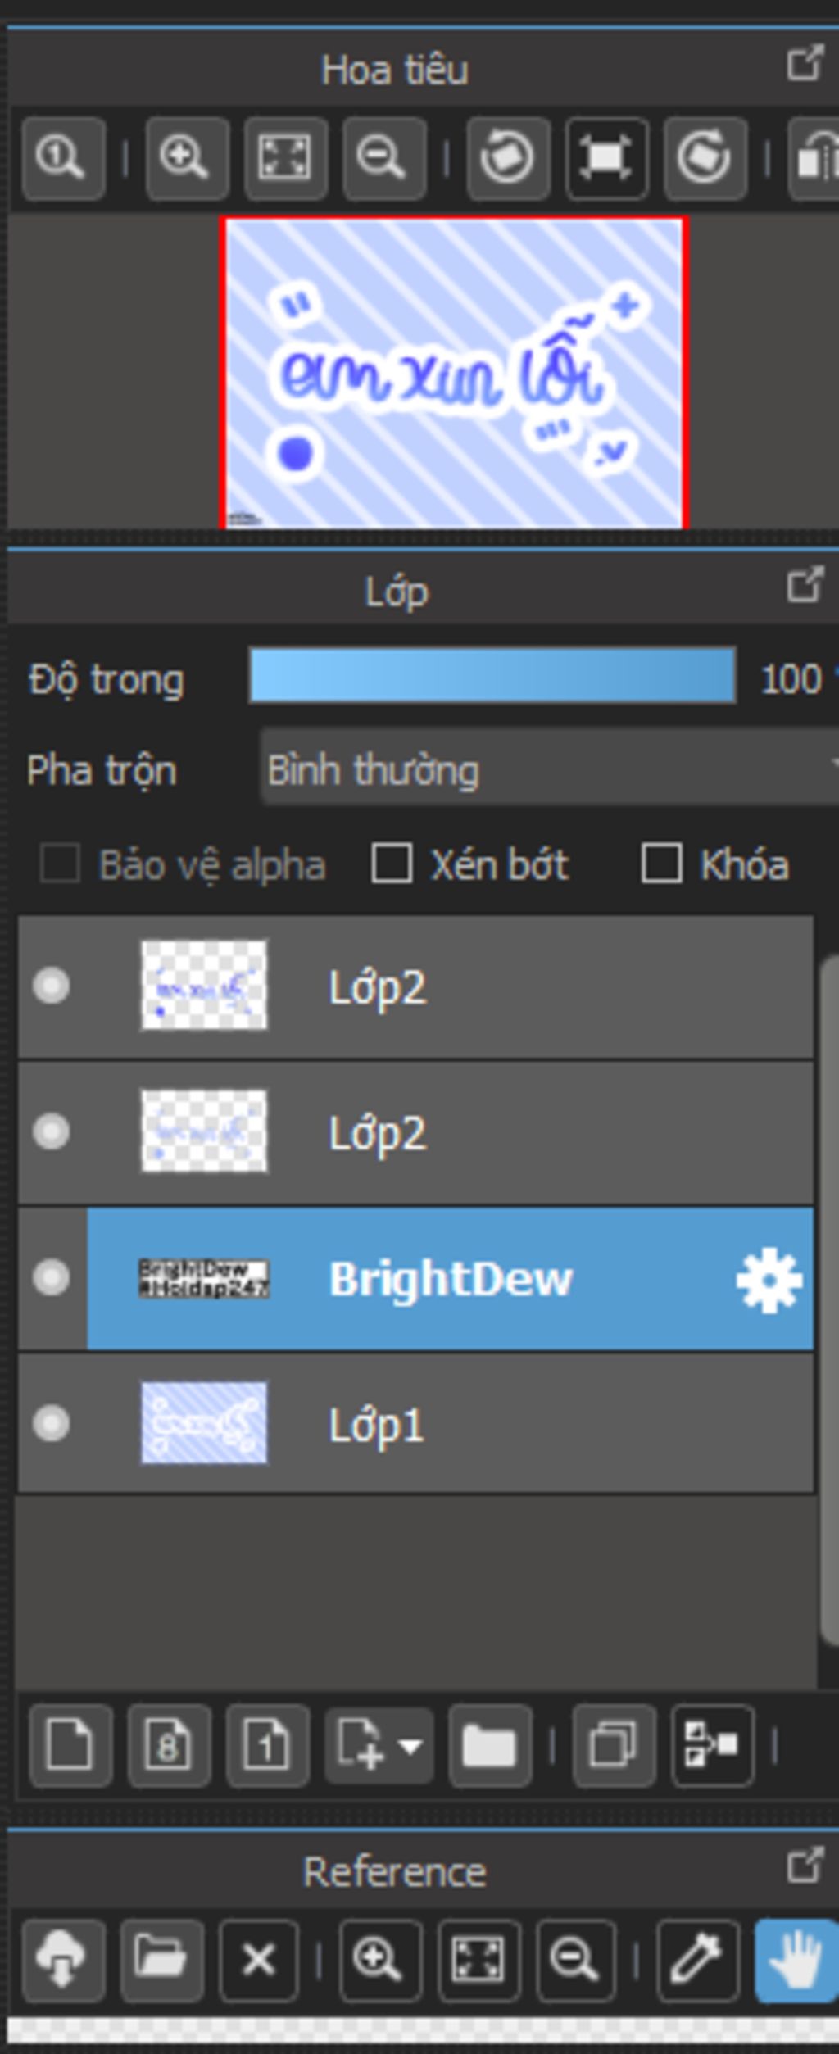Enable the Khóa lock checkbox
The image size is (839, 2054).
pyautogui.click(x=661, y=864)
